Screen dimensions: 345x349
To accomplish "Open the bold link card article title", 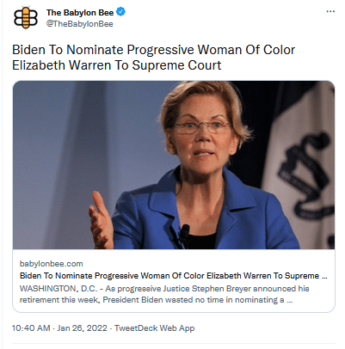I will 174,276.
